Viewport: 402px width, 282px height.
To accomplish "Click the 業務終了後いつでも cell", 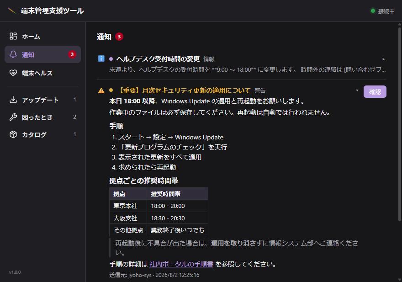I will coord(177,230).
